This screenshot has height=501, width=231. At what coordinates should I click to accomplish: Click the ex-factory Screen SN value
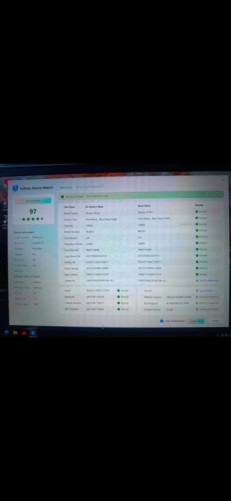100,281
